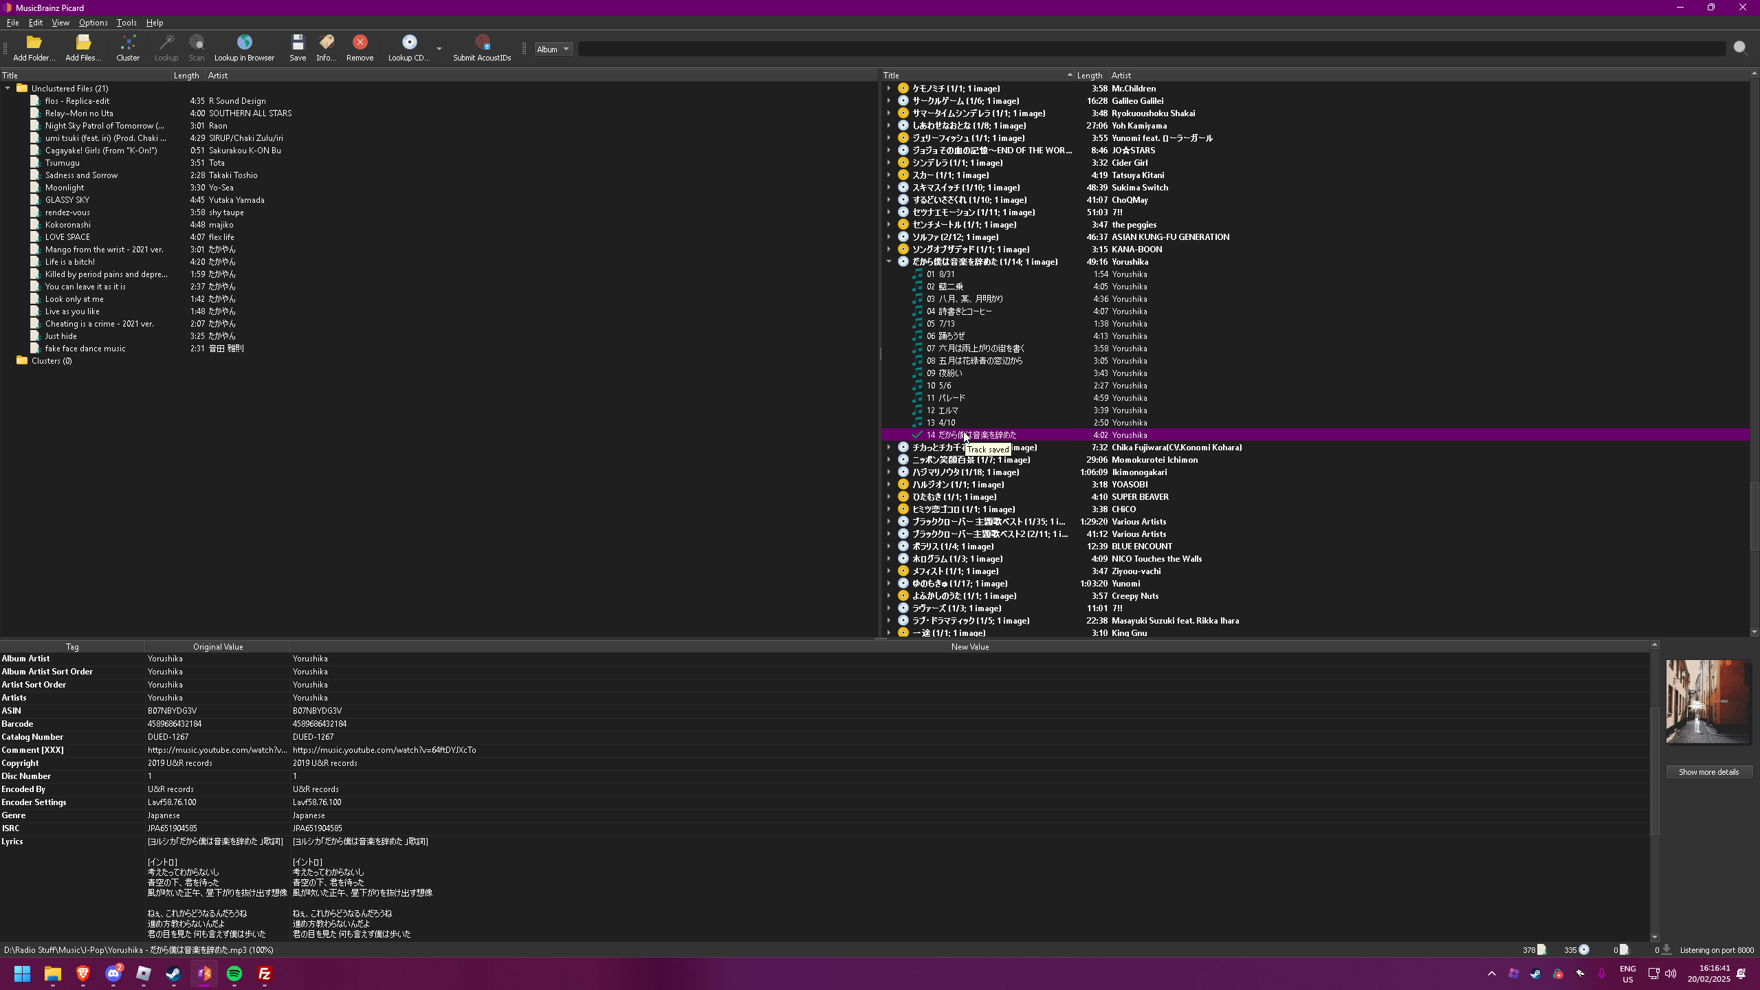Expand the ゆめもきゅ album by Yunomi
Viewport: 1760px width, 990px height.
coord(889,584)
